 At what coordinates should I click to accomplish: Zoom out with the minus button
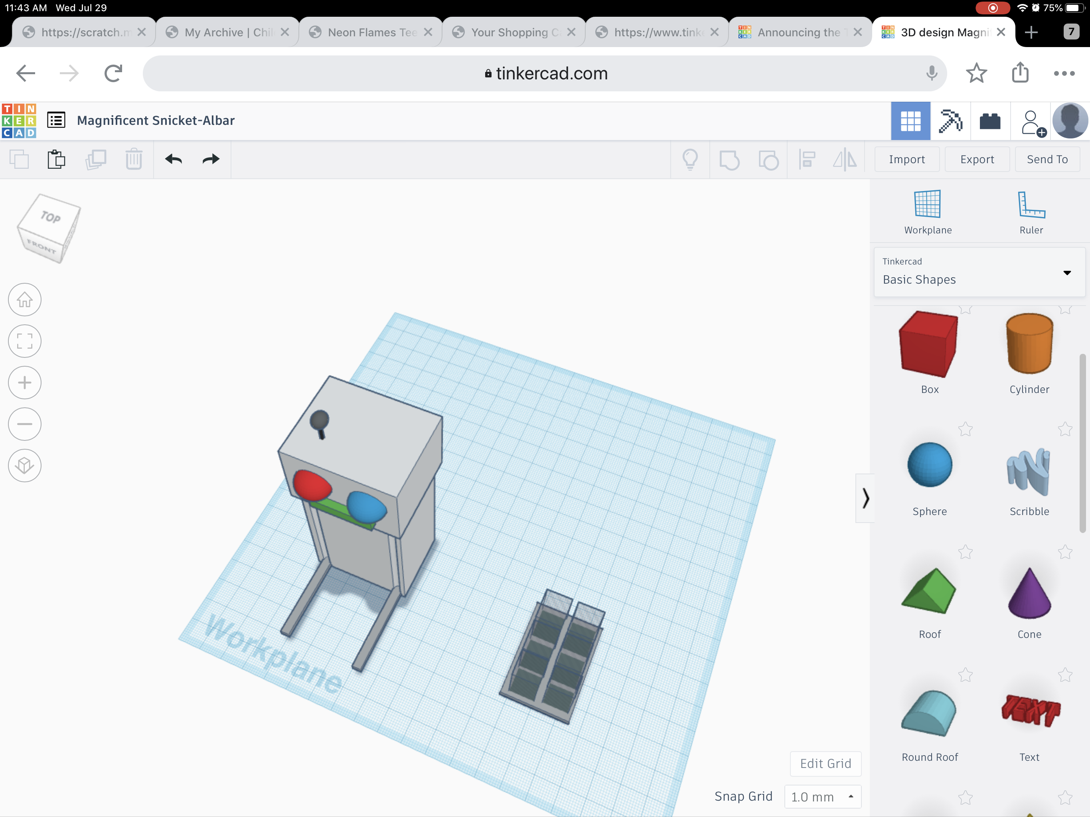[x=25, y=424]
